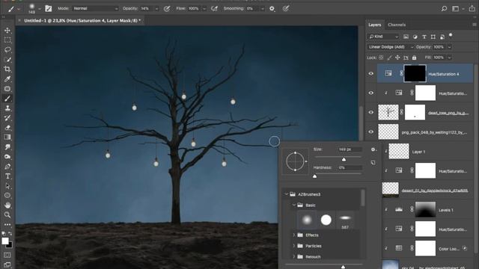The width and height of the screenshot is (479, 269).
Task: Click the Hardness slider handle
Action: pos(314,176)
